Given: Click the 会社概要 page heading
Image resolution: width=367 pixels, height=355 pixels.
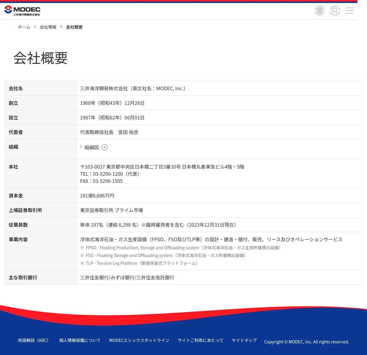Looking at the screenshot, I should pos(41,58).
